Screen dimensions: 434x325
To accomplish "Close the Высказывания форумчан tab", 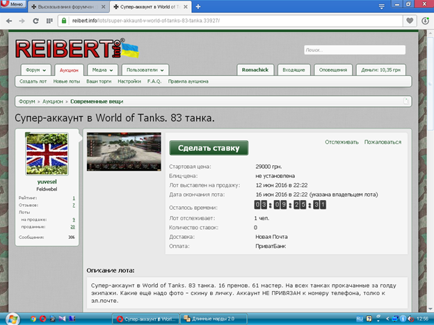I will 103,7.
